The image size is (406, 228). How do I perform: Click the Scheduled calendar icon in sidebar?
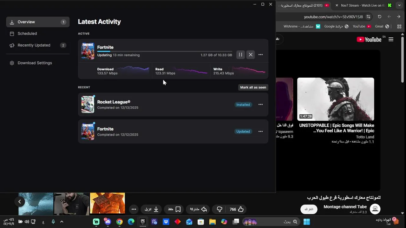[x=12, y=34]
